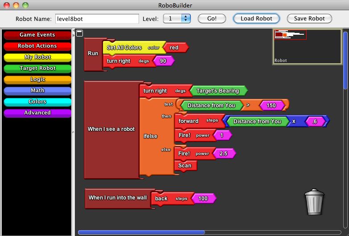Select the ifelse logic block
This screenshot has height=236, width=349.
tap(151, 136)
